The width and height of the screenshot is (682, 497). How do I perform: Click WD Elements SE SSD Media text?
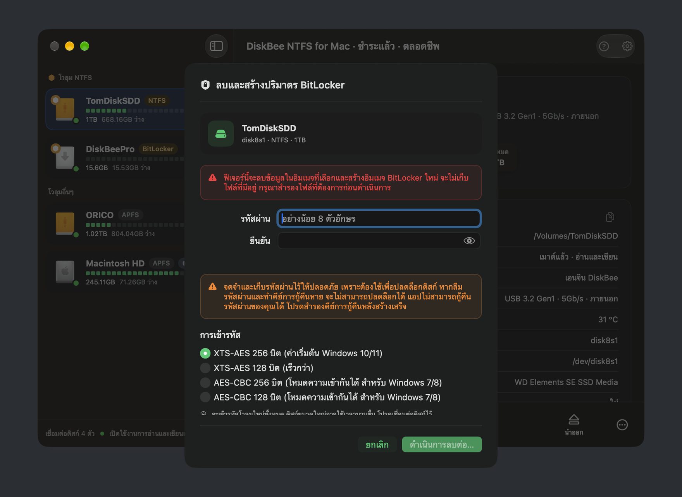tap(566, 382)
